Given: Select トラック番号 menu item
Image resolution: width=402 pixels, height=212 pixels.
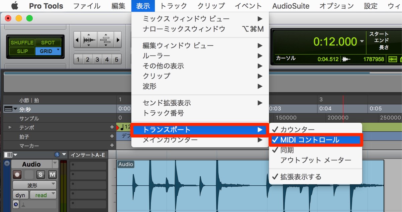Looking at the screenshot, I should coord(200,113).
